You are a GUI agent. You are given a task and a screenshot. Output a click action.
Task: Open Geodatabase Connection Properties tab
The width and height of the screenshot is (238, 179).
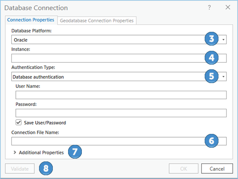point(97,20)
